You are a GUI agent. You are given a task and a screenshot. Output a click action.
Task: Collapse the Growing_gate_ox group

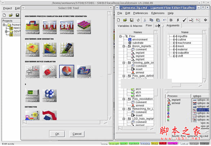click(x=124, y=63)
